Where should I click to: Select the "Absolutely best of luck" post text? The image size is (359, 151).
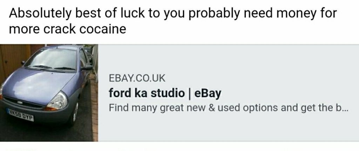173,14
